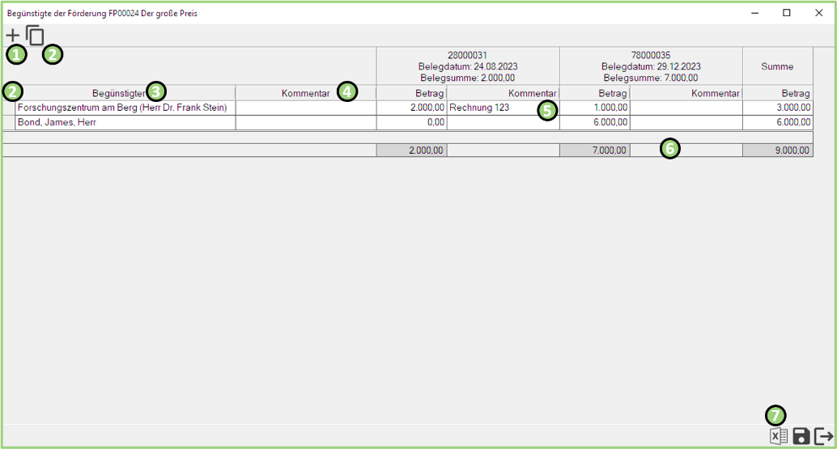Select row marker for Forschungszentrum am Berg
The image size is (837, 449).
point(9,108)
